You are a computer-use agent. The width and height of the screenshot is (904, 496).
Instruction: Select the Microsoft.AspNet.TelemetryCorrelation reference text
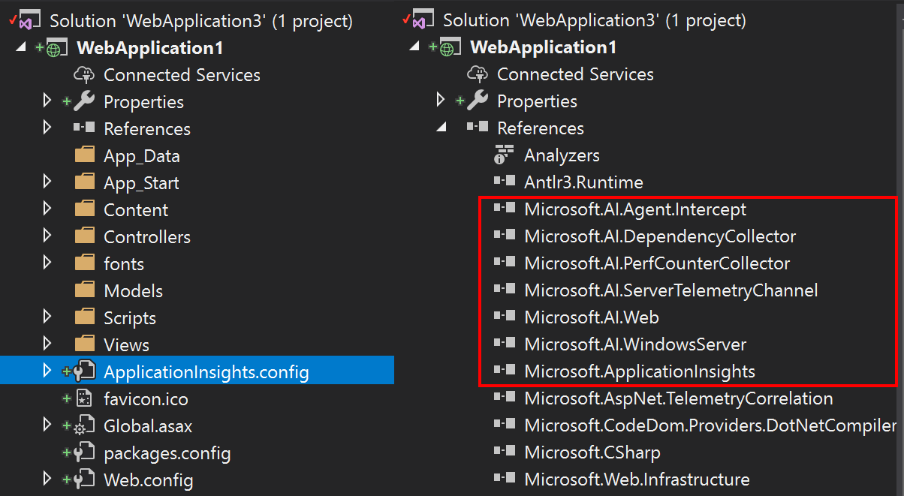(x=679, y=398)
